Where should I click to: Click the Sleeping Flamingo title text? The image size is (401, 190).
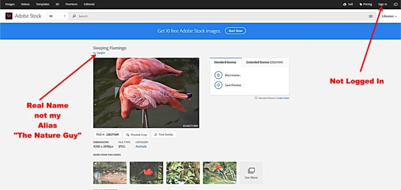[x=110, y=48]
